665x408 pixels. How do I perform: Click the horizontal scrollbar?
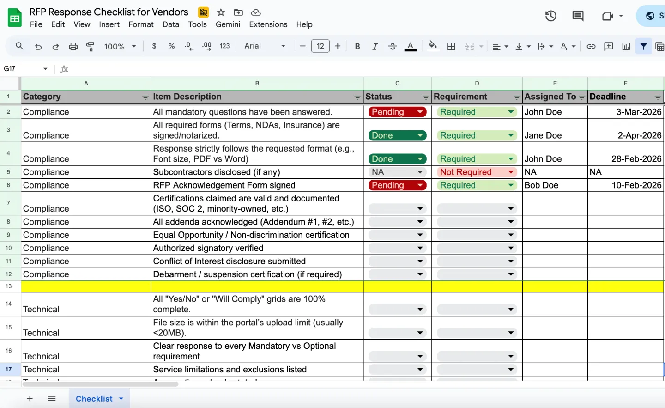pos(100,384)
